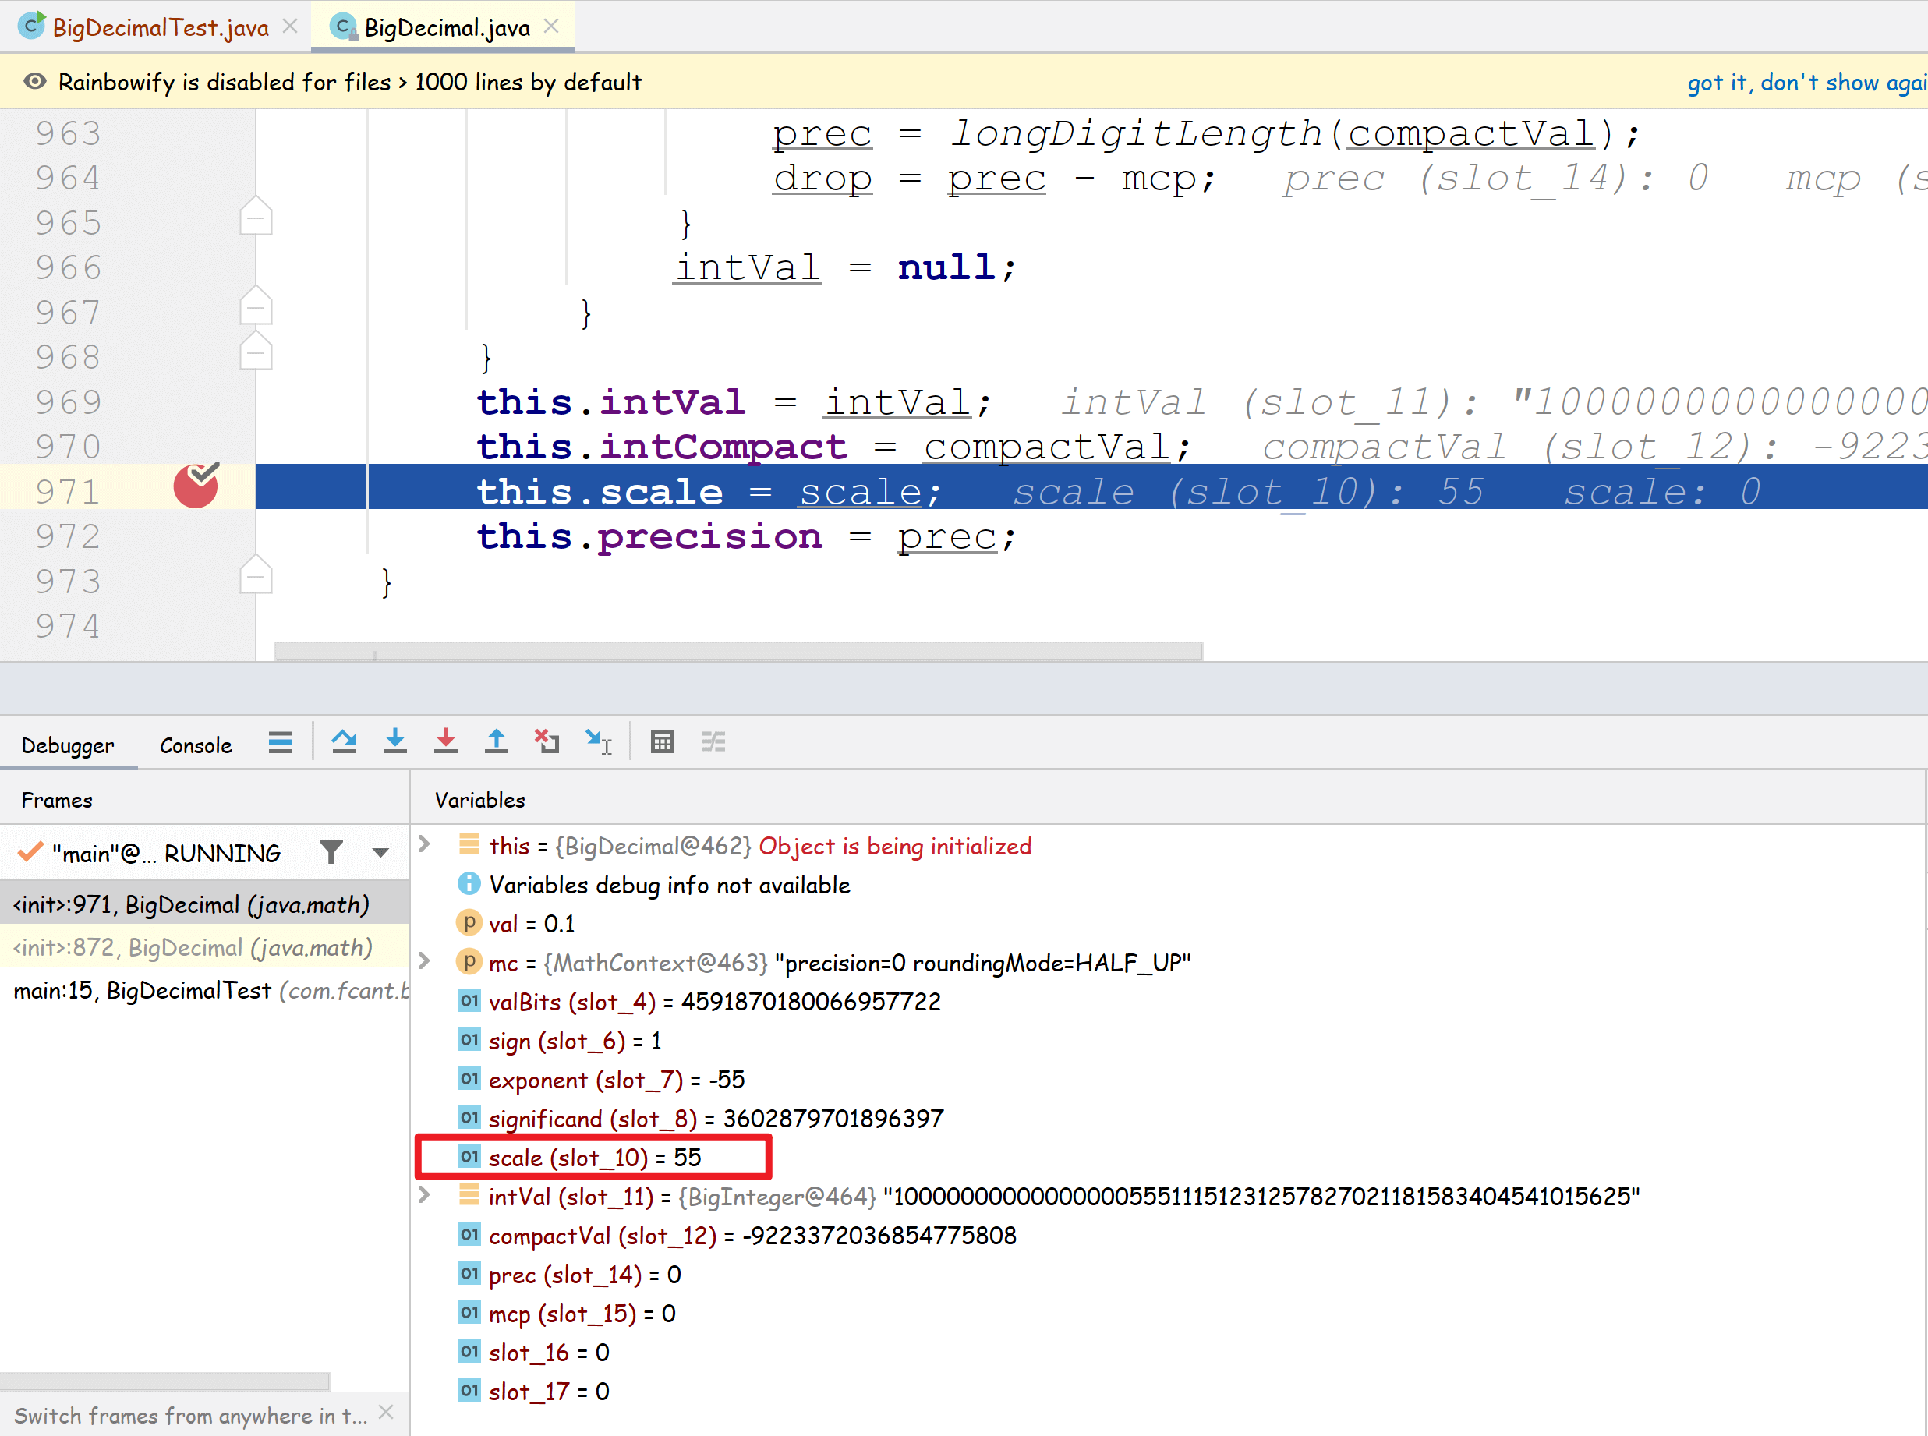This screenshot has height=1436, width=1928.
Task: Switch to the Console tab
Action: point(196,745)
